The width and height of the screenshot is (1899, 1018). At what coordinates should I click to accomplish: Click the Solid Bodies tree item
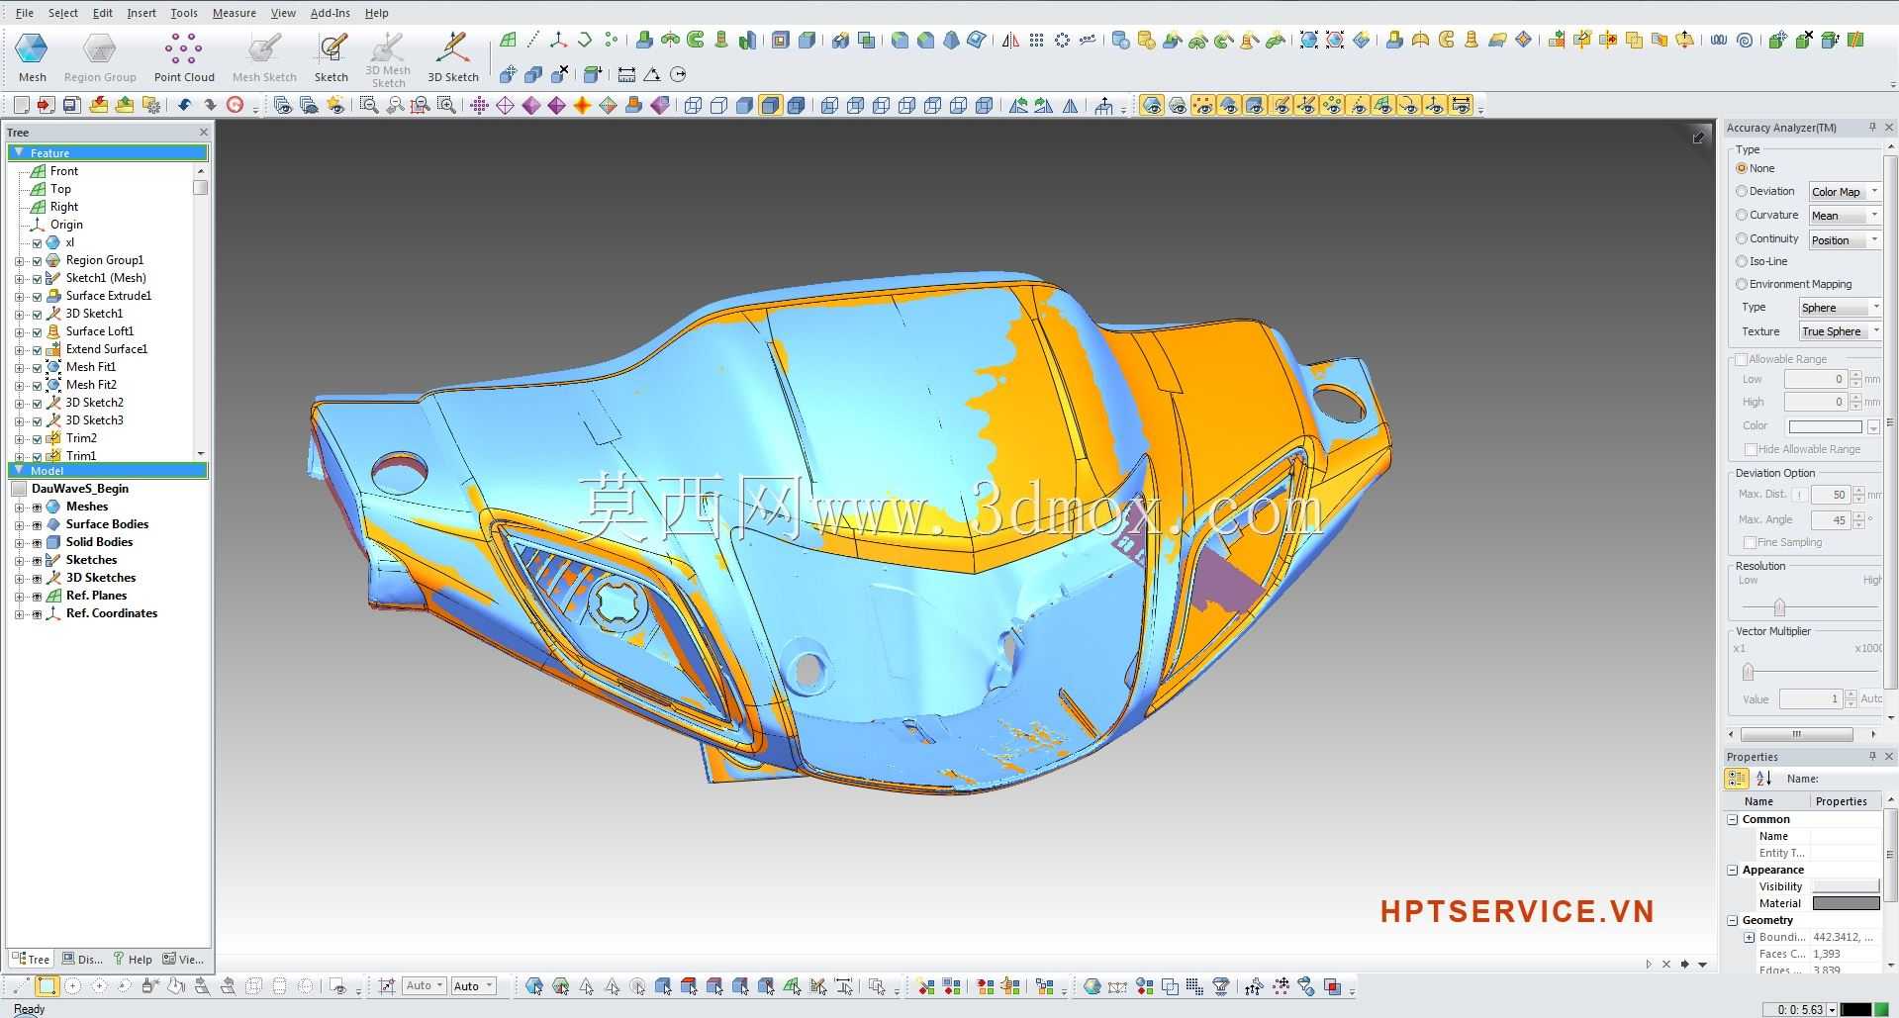tap(99, 542)
